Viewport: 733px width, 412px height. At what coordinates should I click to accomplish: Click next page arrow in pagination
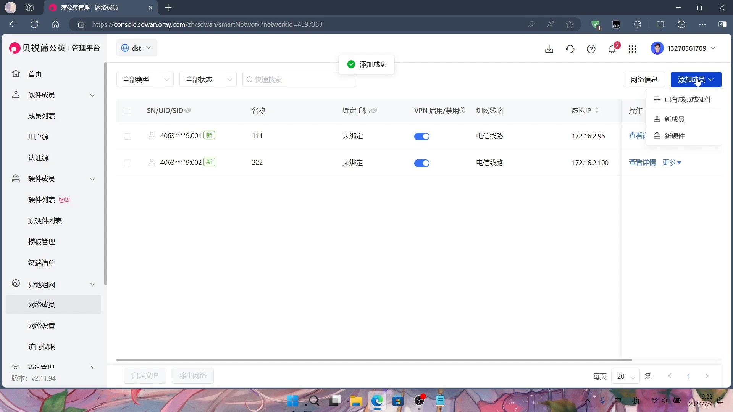coord(707,376)
